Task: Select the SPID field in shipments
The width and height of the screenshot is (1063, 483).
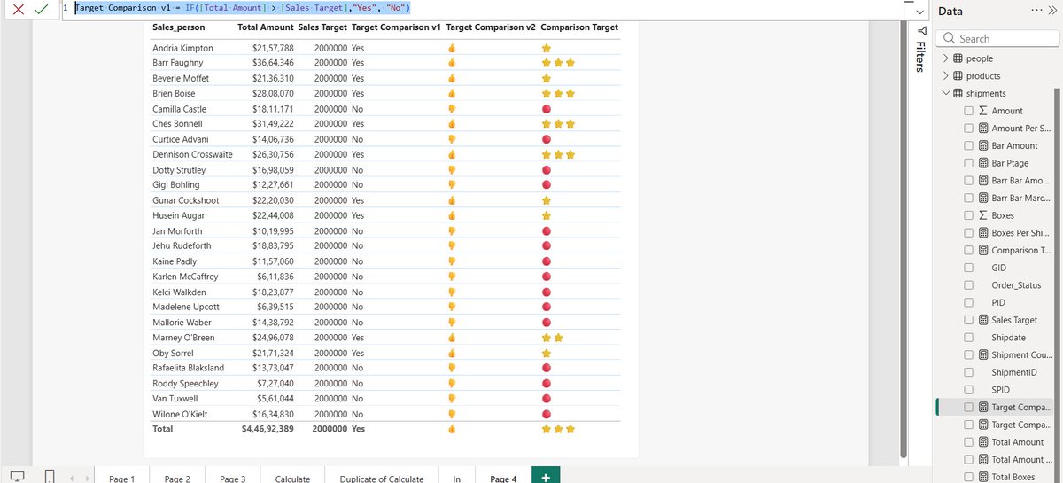Action: (1000, 390)
